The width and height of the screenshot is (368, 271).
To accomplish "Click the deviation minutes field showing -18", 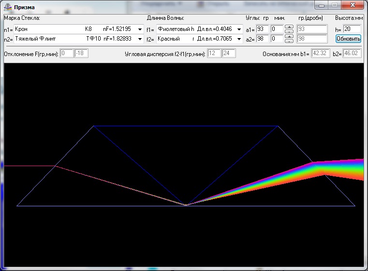I will [x=81, y=53].
